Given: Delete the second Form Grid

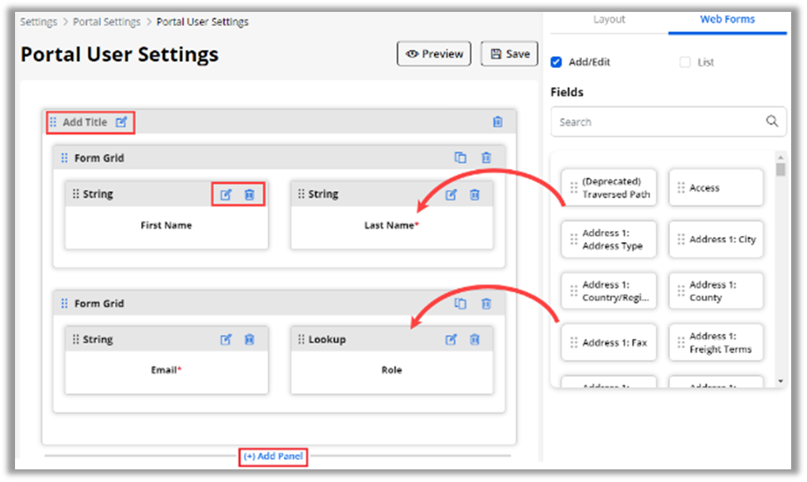Looking at the screenshot, I should point(486,303).
